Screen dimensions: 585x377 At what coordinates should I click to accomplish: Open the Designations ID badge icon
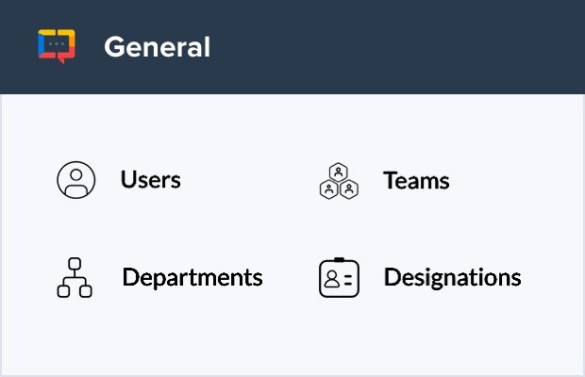click(x=339, y=277)
